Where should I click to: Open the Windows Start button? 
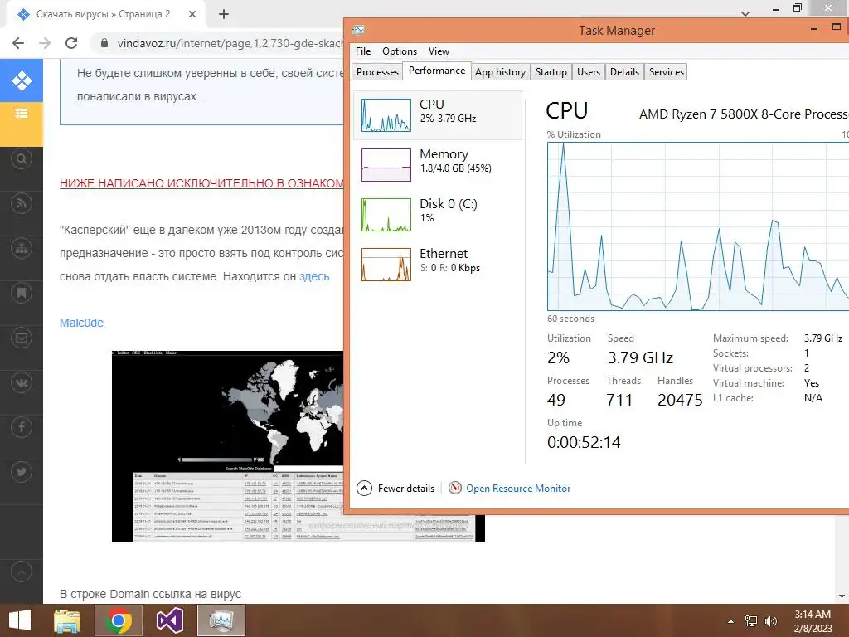coord(20,620)
